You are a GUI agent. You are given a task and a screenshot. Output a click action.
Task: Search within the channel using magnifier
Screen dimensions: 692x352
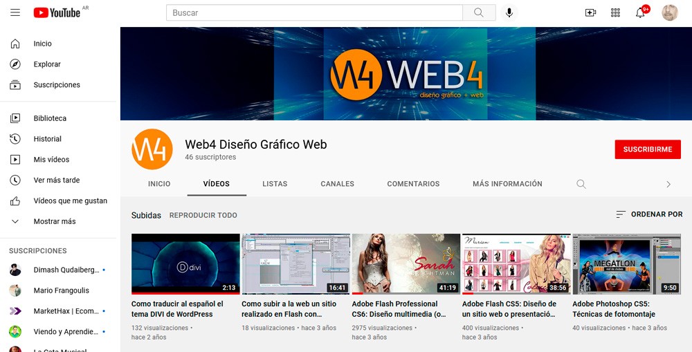click(x=581, y=184)
